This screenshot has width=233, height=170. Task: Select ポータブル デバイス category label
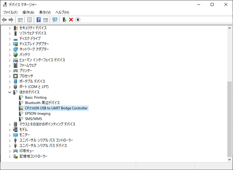[x=32, y=81]
